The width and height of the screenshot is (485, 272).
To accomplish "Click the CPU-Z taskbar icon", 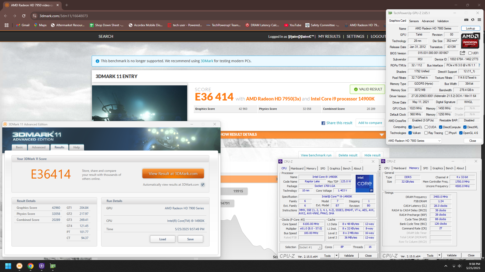I will (42, 266).
